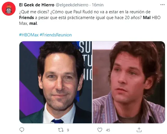Follow the #HBOMax hashtag link
Viewport: 167px width, 134px height.
[x=29, y=35]
